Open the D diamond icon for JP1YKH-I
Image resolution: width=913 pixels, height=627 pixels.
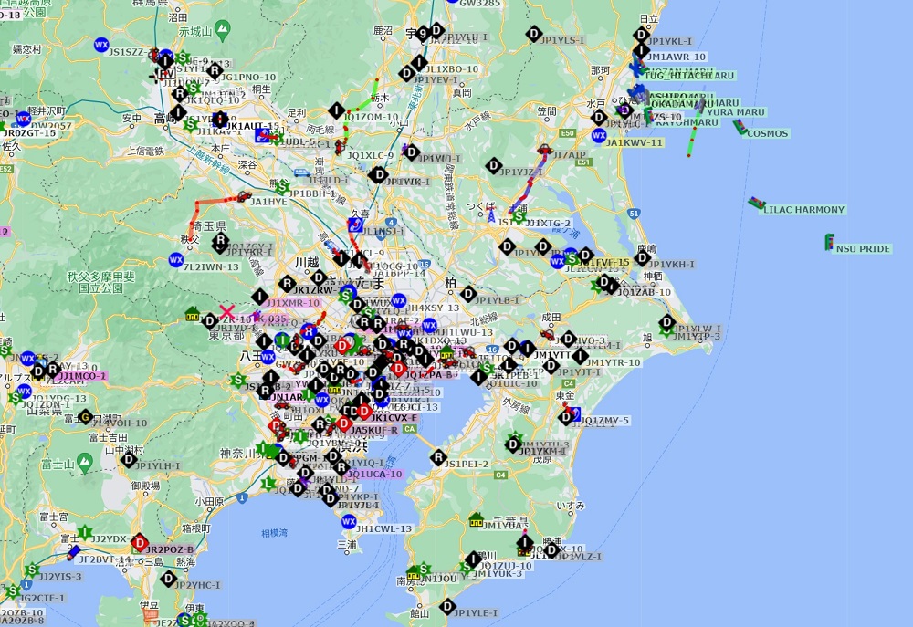coord(642,258)
